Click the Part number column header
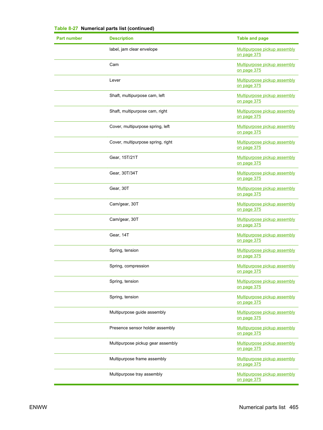 [69, 38]
